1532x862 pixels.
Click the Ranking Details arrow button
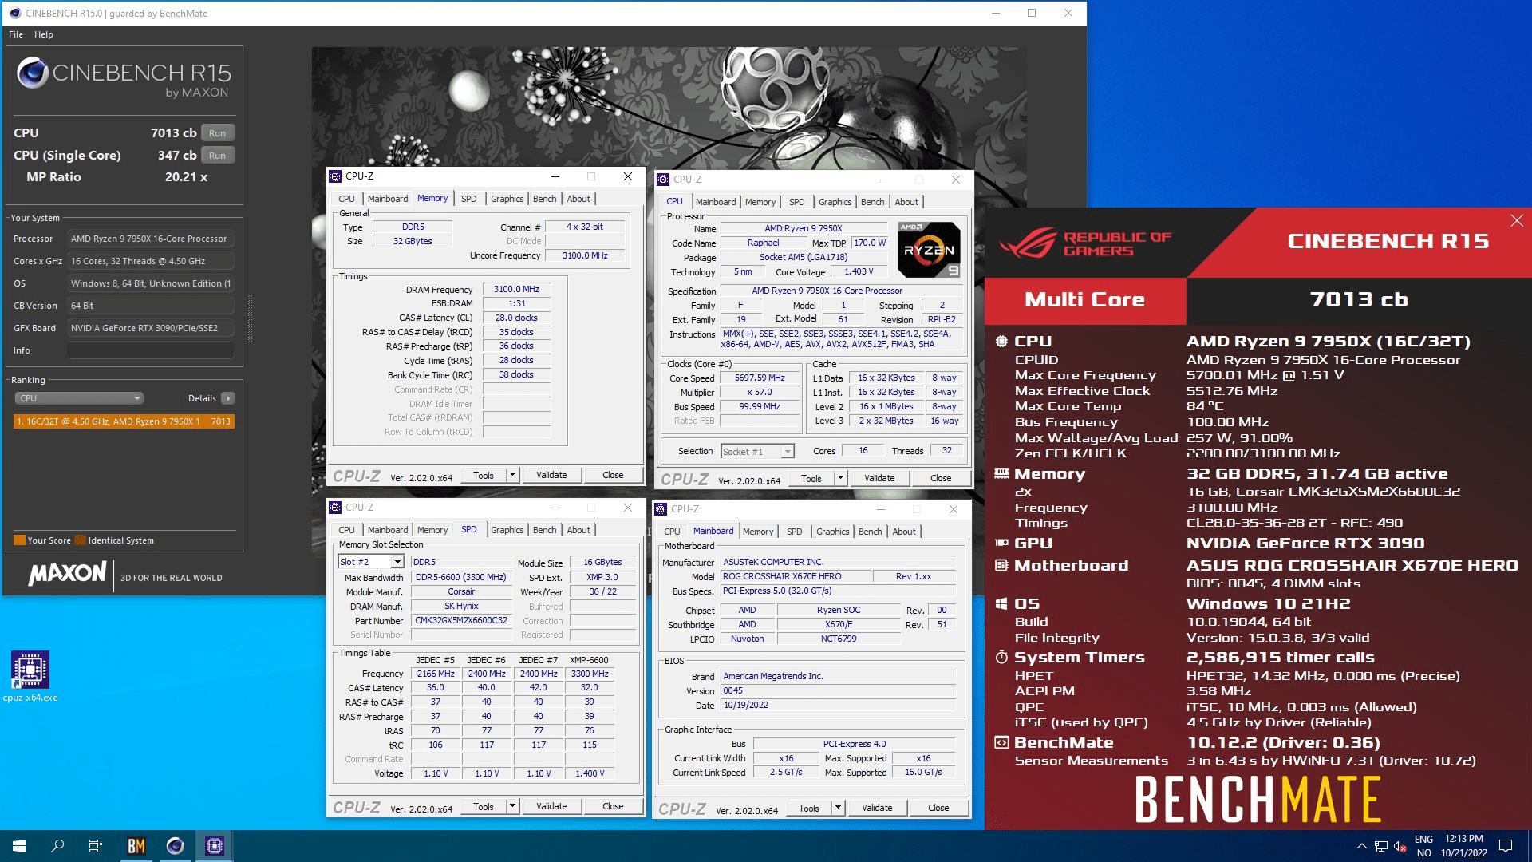point(228,398)
